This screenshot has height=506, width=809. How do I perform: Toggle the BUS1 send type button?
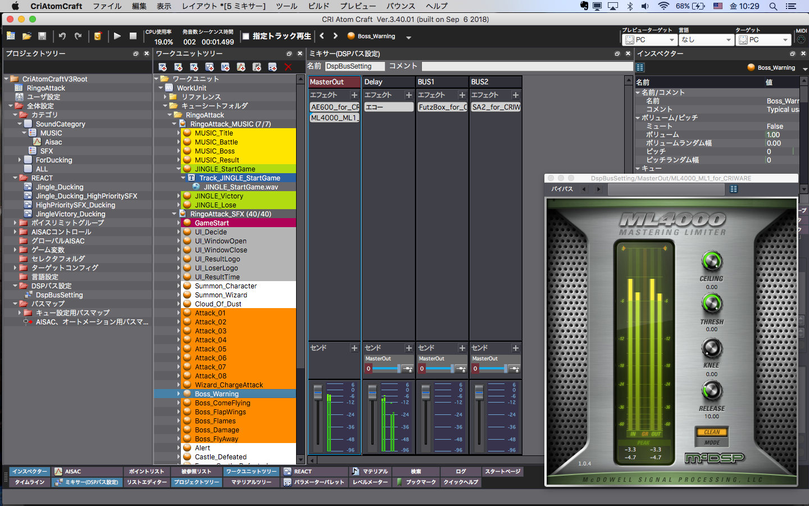click(x=461, y=369)
